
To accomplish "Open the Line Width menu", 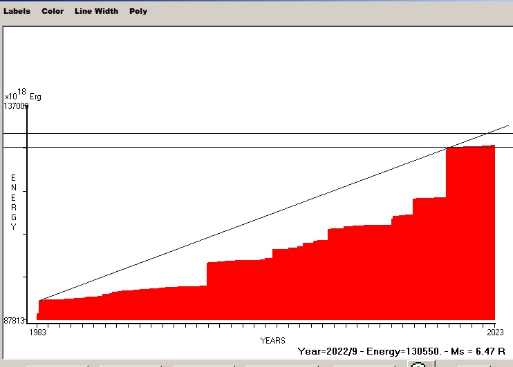I will click(96, 11).
